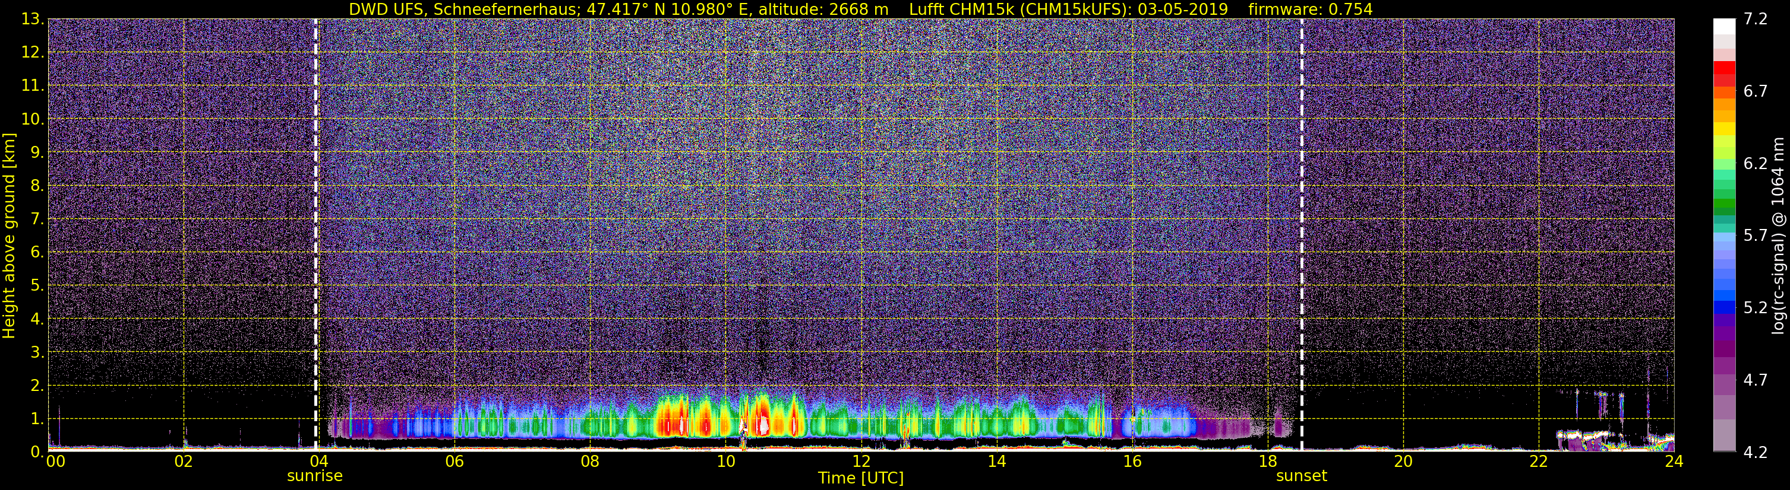Click the colorbar value label '4.7'
Screen dimensions: 1790x490
coord(1756,380)
